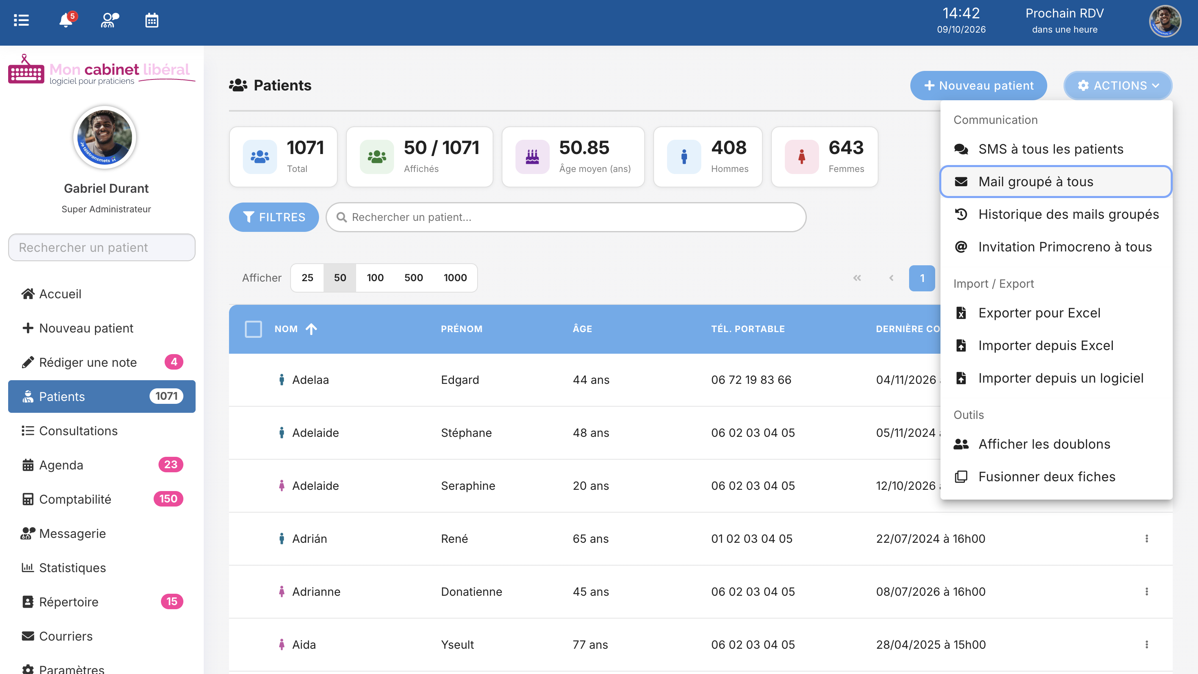The image size is (1198, 674).
Task: Select Invitation Primocreno à tous
Action: (x=1056, y=247)
